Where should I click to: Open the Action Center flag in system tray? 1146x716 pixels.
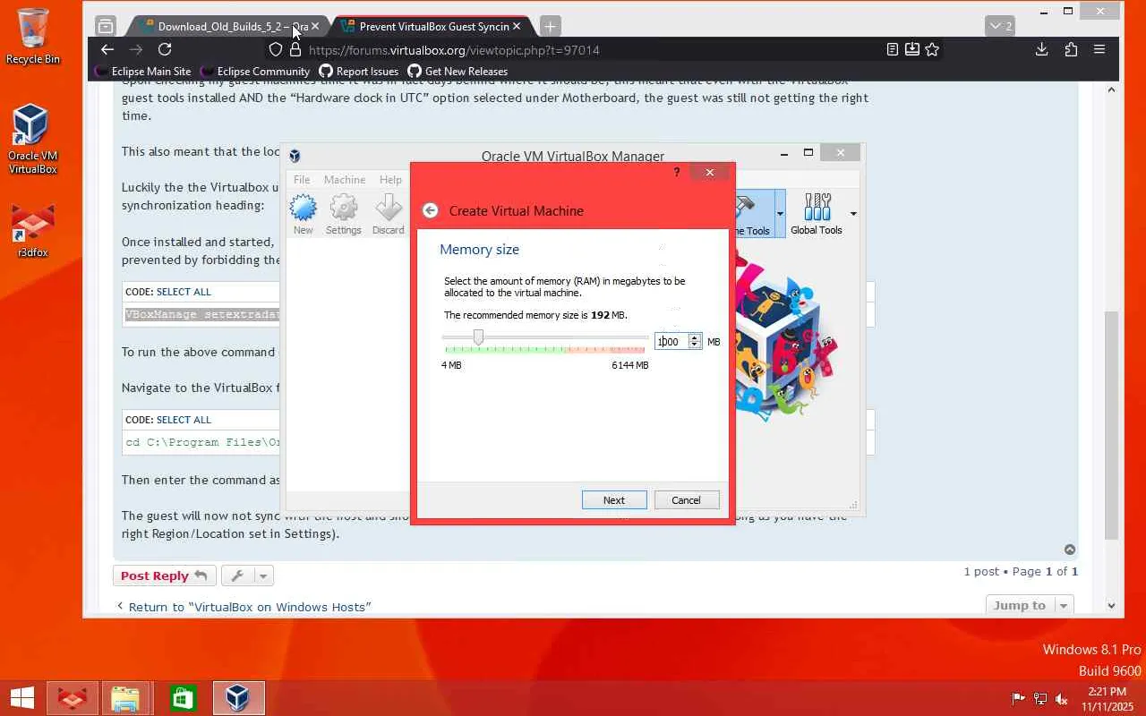point(1019,699)
